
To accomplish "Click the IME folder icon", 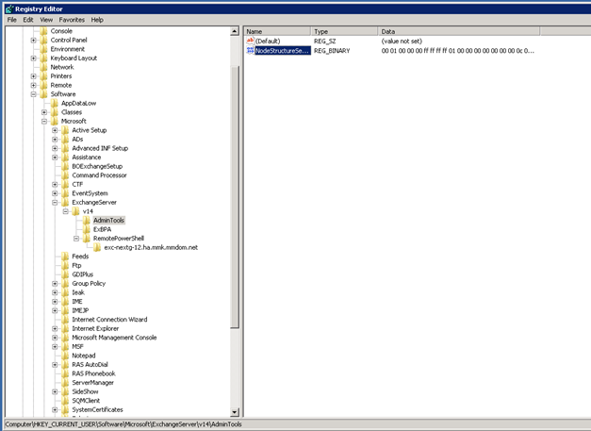I will coord(65,302).
